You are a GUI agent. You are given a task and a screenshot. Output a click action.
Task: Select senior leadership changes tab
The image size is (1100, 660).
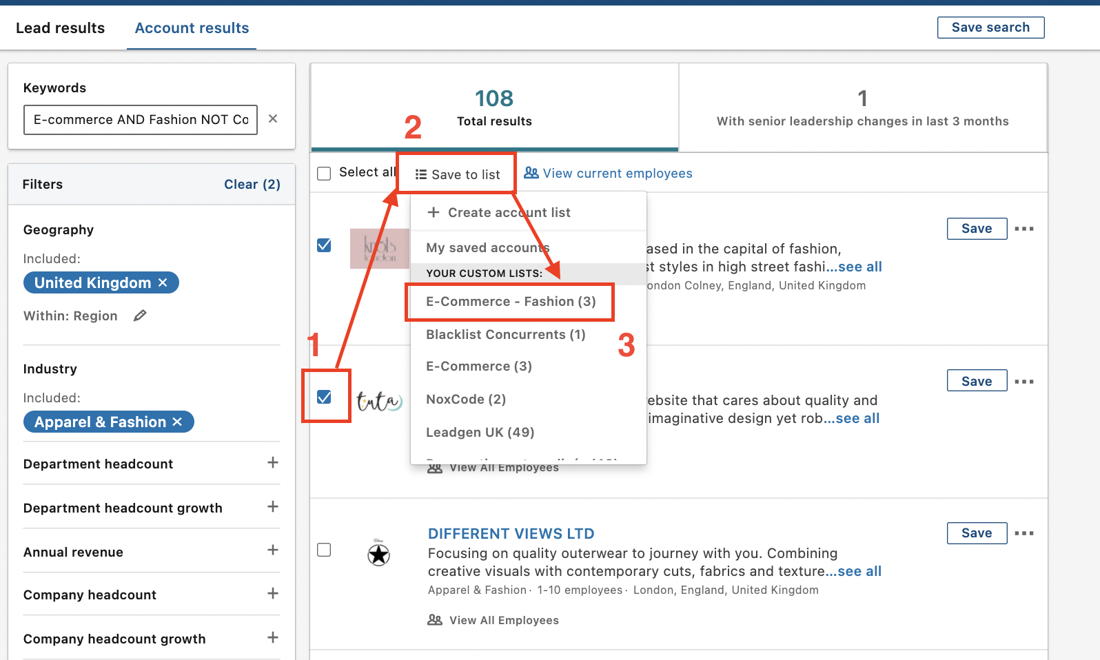coord(863,107)
